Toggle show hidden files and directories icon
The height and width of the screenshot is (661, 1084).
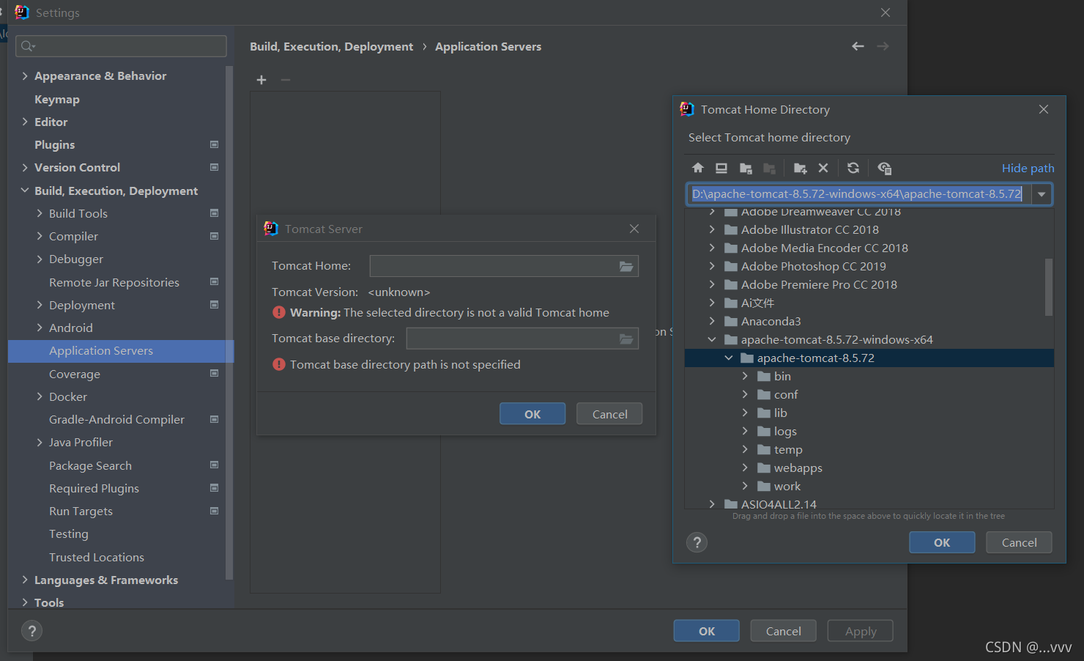[x=884, y=168]
